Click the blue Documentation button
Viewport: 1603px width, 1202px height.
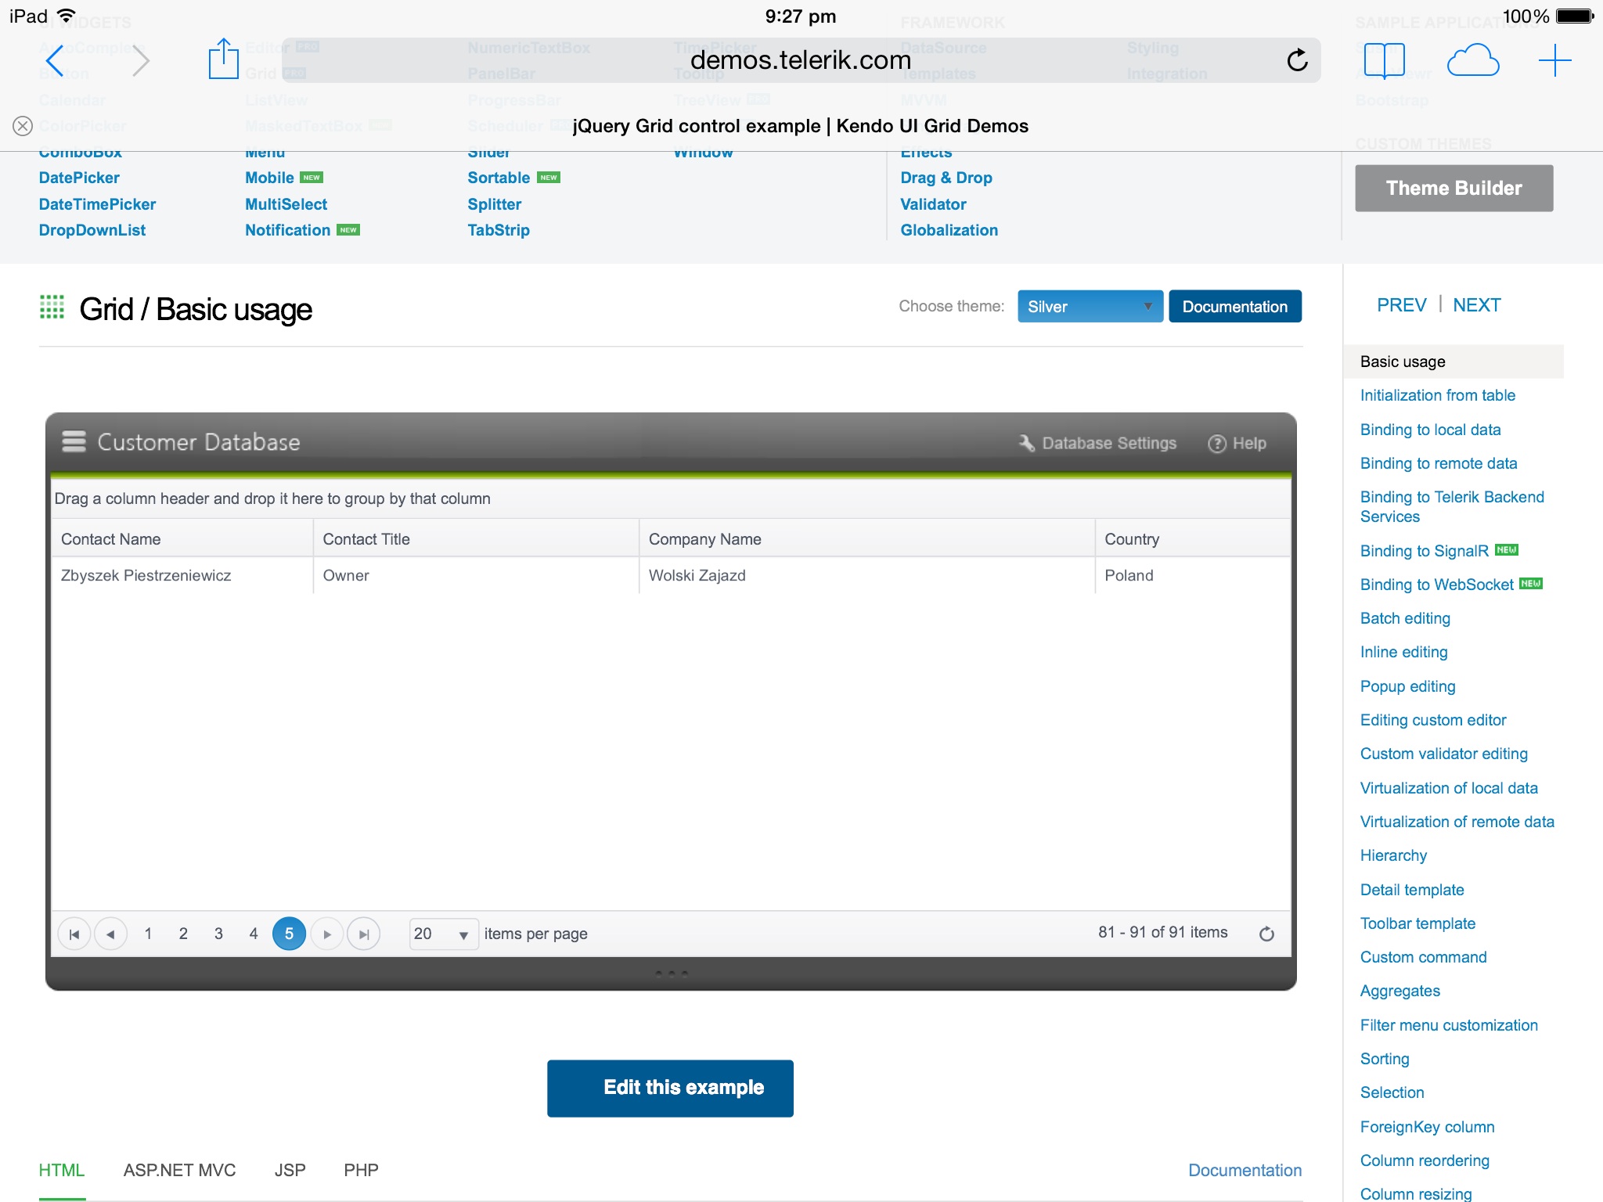(1234, 307)
